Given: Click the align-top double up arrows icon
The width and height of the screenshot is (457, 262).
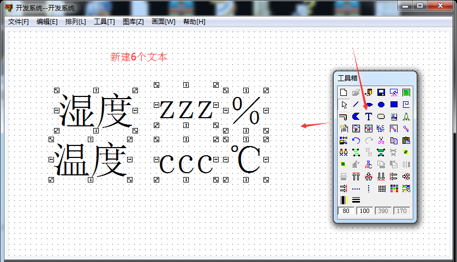Looking at the screenshot, I should (356, 176).
